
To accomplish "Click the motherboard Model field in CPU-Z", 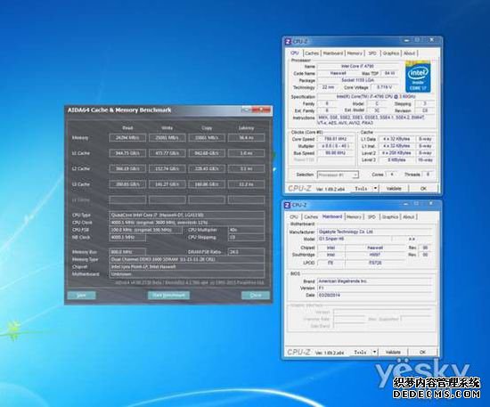I will 354,239.
